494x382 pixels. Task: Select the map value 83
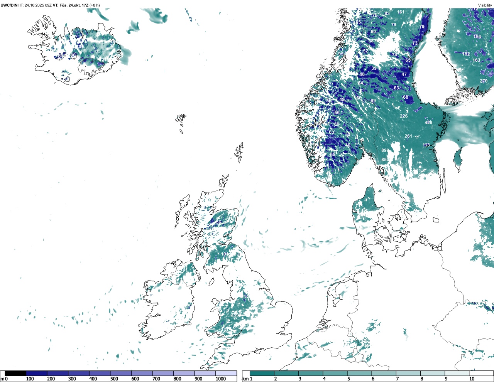click(387, 13)
